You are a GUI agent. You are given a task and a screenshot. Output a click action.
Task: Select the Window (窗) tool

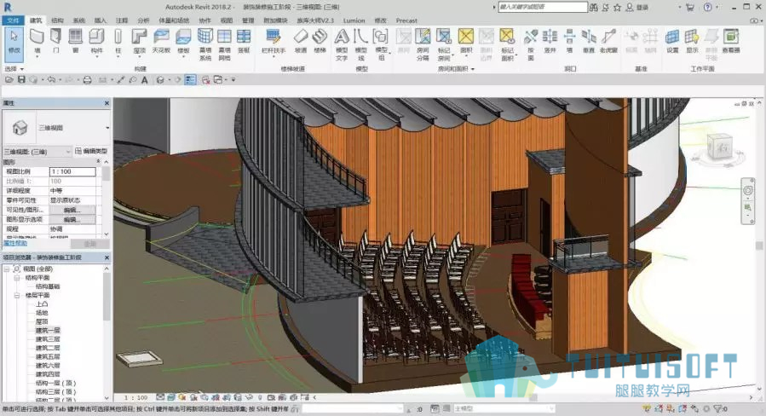(x=75, y=41)
